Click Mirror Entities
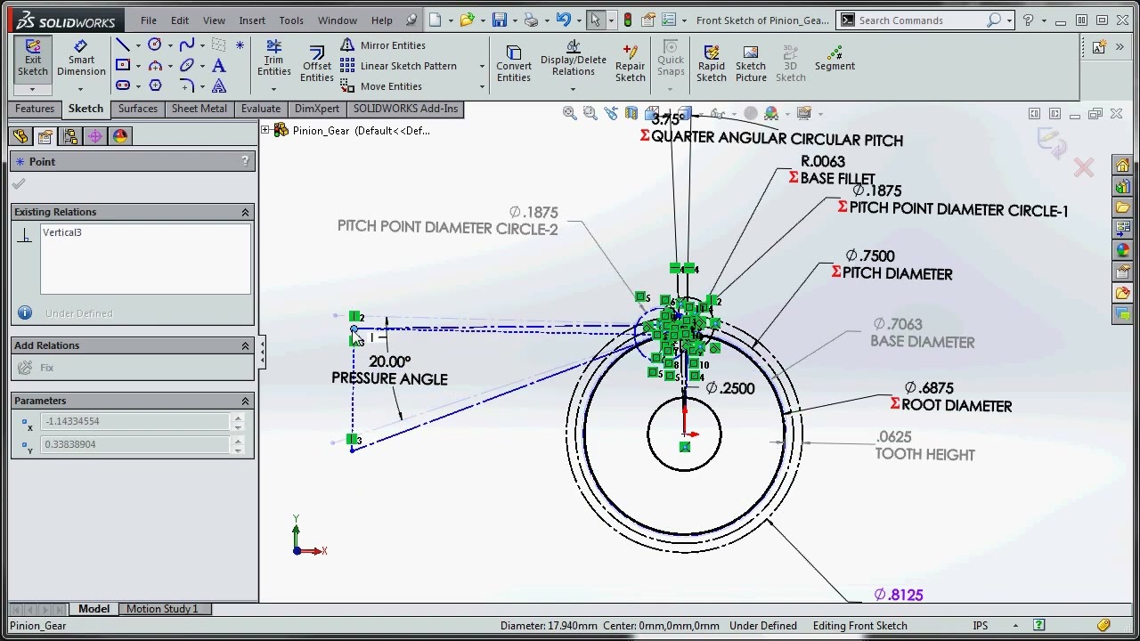 point(384,45)
